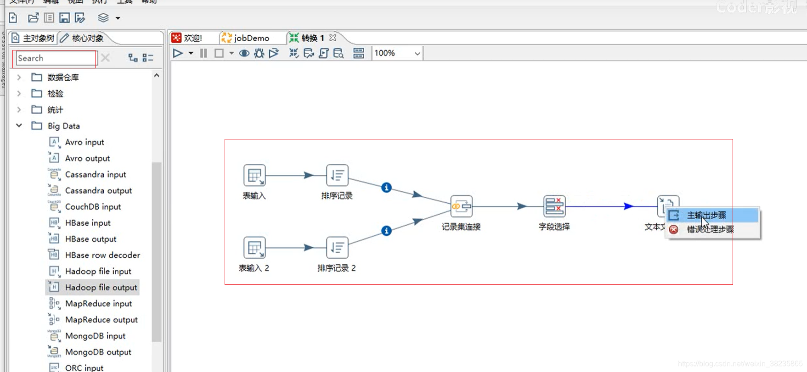Image resolution: width=807 pixels, height=372 pixels.
Task: Replay the transformation
Action: [x=274, y=53]
